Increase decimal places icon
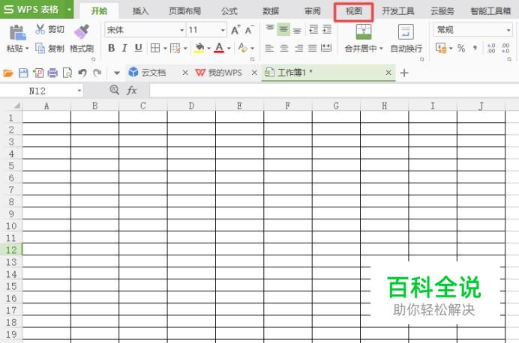The image size is (519, 343). click(491, 48)
